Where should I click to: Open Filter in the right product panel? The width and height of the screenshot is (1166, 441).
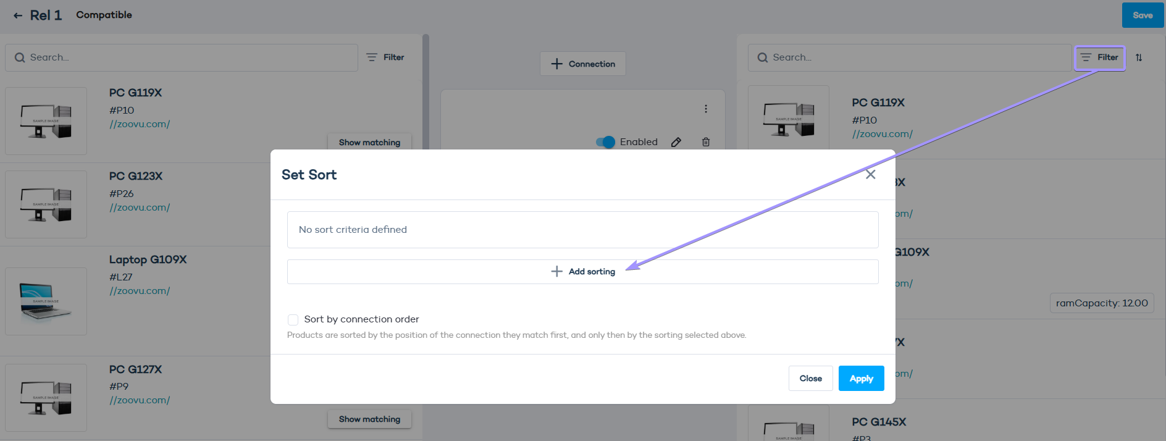[x=1100, y=57]
